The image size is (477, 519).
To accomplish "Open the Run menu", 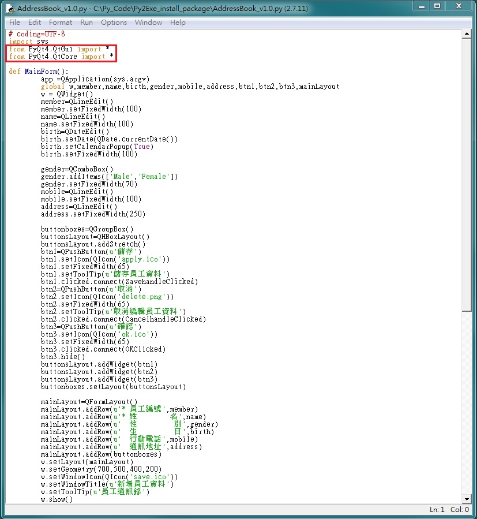I will [x=87, y=23].
